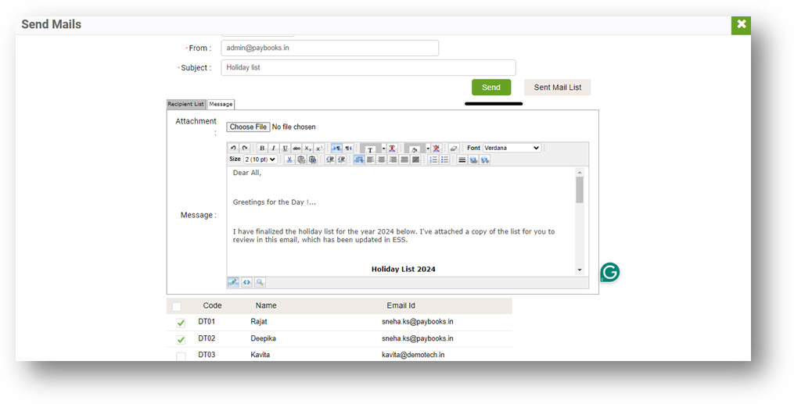Click the email kavita@demotech.in
The width and height of the screenshot is (794, 404).
pyautogui.click(x=413, y=355)
